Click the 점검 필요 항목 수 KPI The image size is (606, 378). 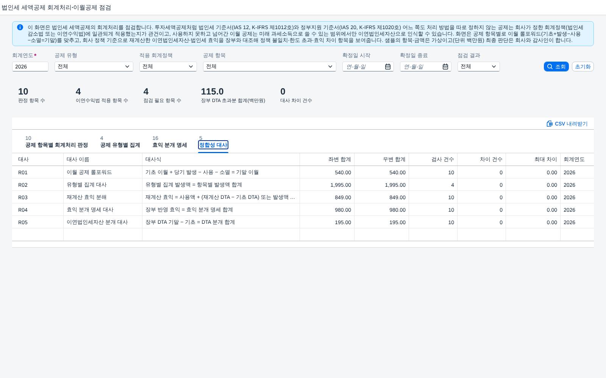tap(162, 95)
